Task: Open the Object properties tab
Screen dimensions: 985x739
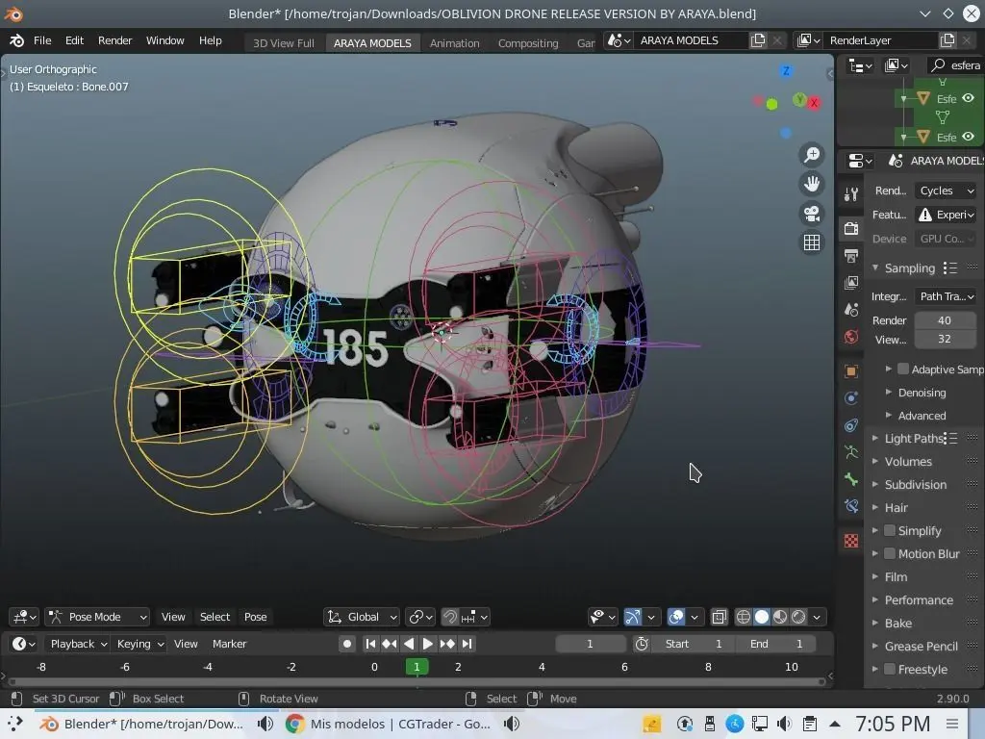Action: point(851,370)
